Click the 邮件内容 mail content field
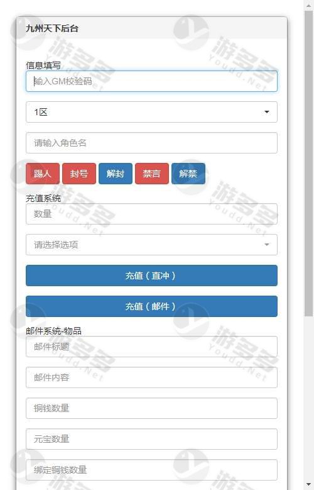The height and width of the screenshot is (490, 314). pos(151,377)
